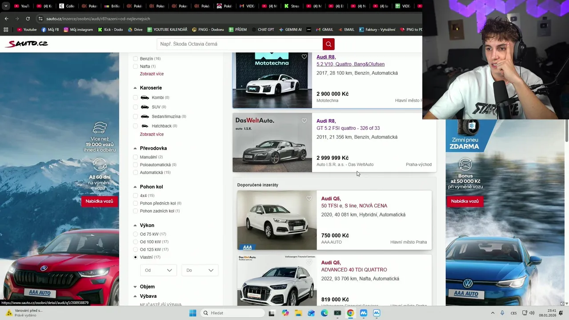
Task: Show more body types under Karoserie
Action: [x=152, y=134]
